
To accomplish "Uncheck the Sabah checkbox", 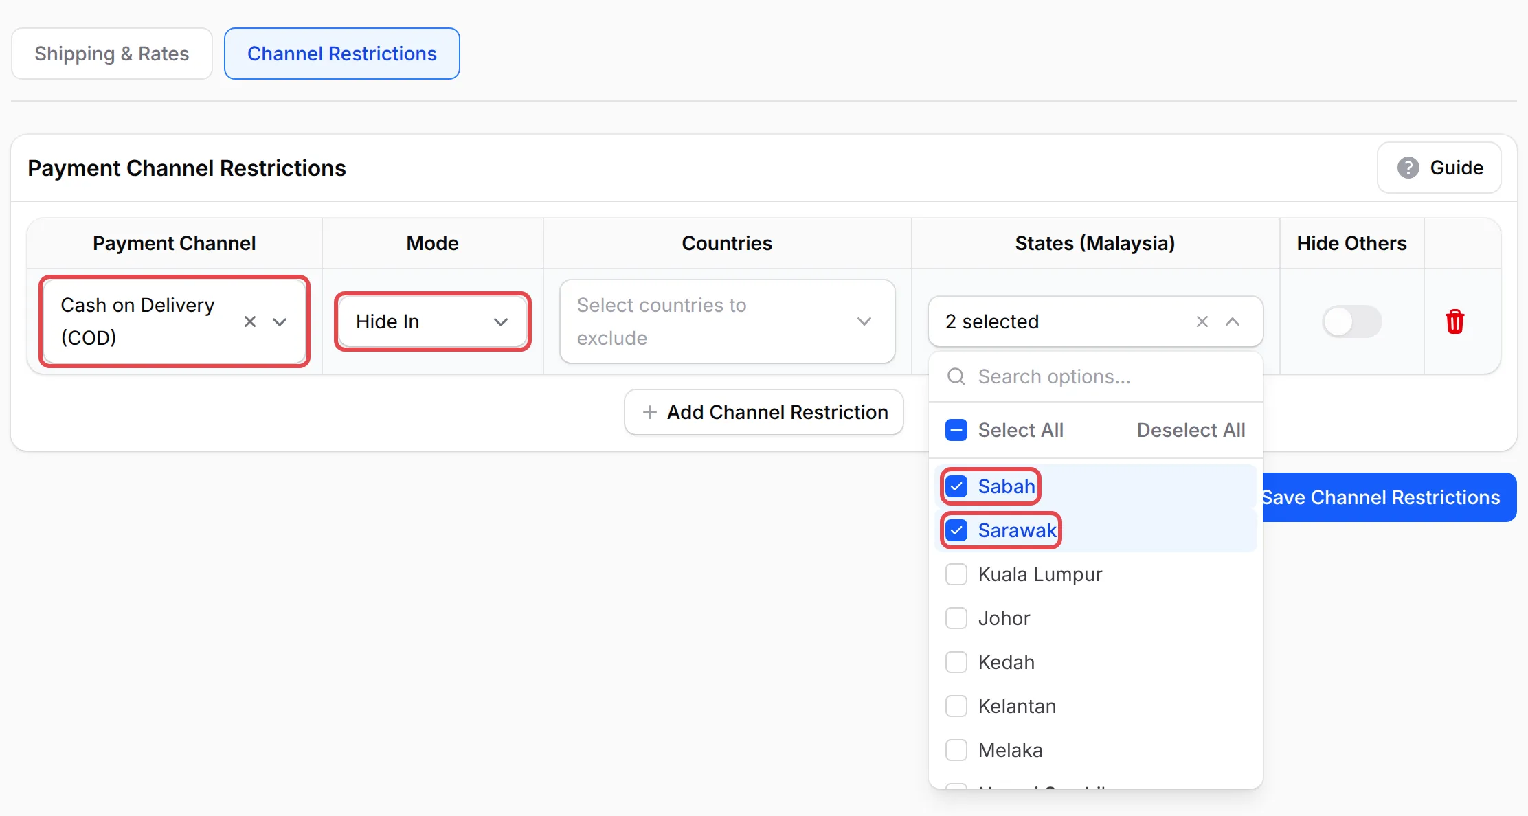I will click(x=956, y=486).
